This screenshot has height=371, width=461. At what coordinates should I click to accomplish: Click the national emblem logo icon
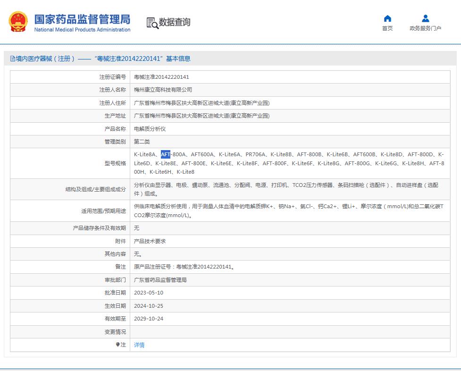[x=17, y=20]
